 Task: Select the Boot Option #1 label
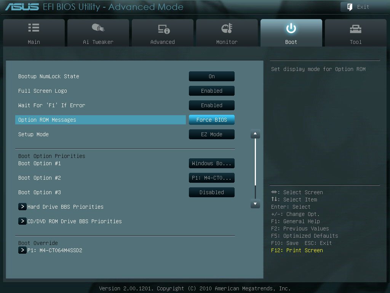pyautogui.click(x=39, y=163)
